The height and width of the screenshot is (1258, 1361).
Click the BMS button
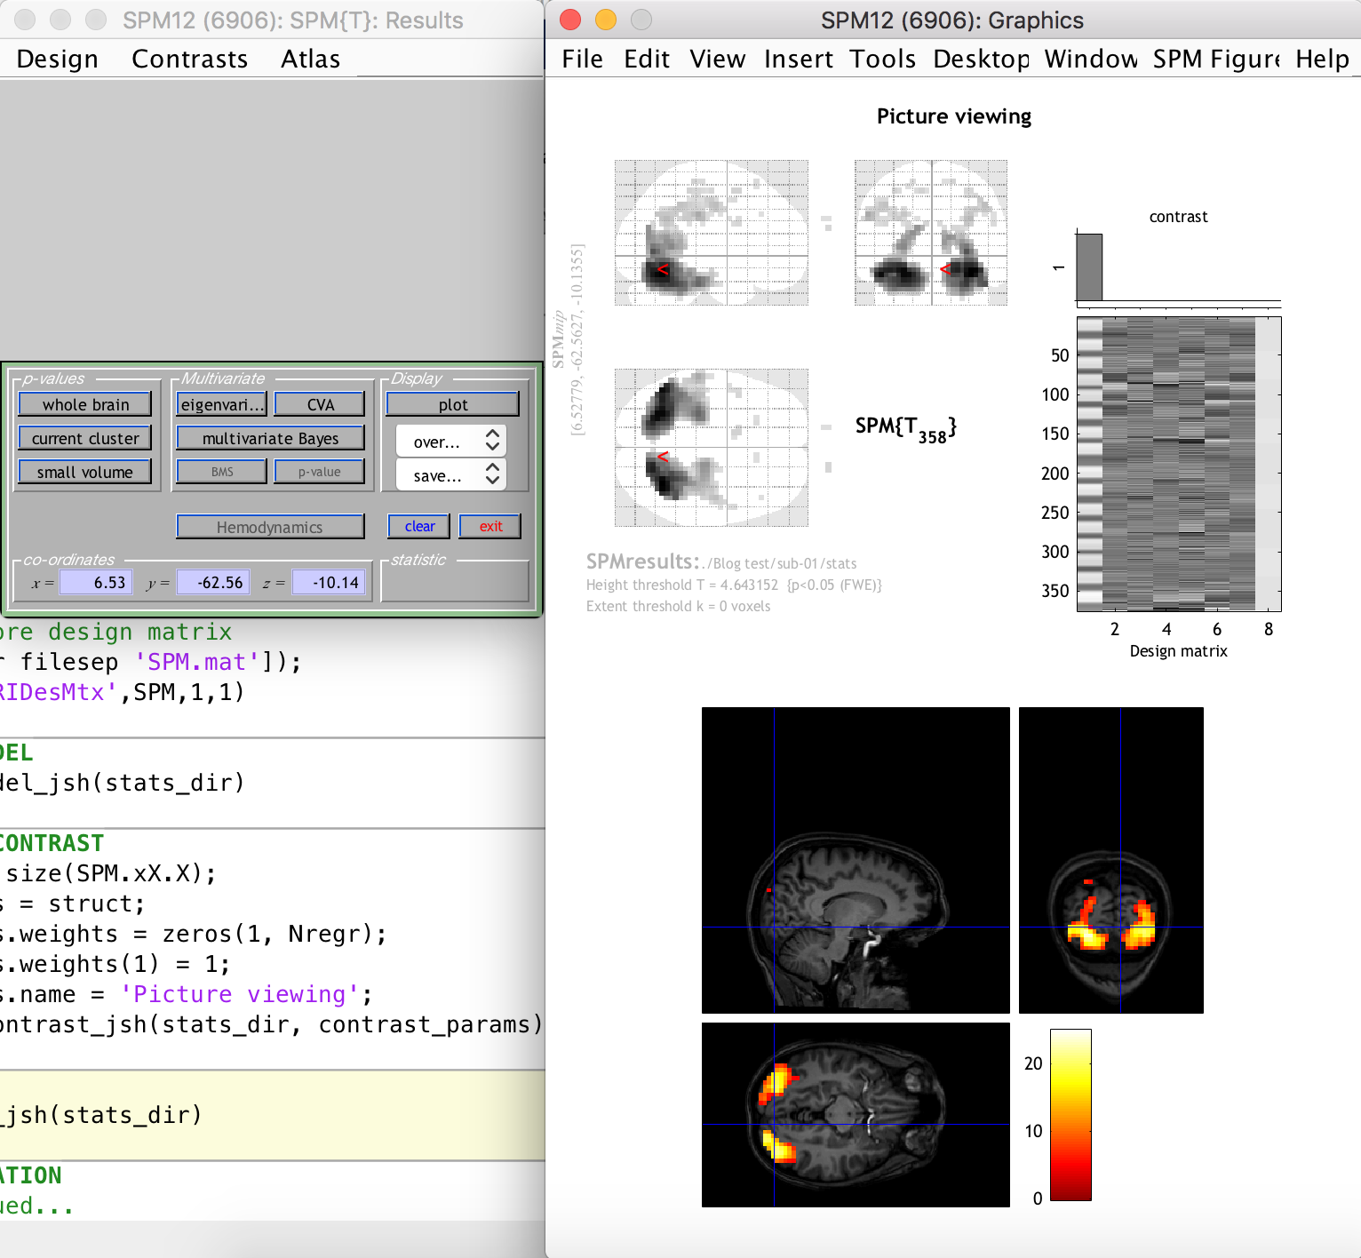click(222, 472)
